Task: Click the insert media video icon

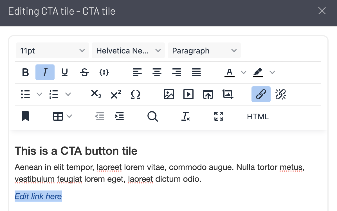Action: click(x=188, y=94)
